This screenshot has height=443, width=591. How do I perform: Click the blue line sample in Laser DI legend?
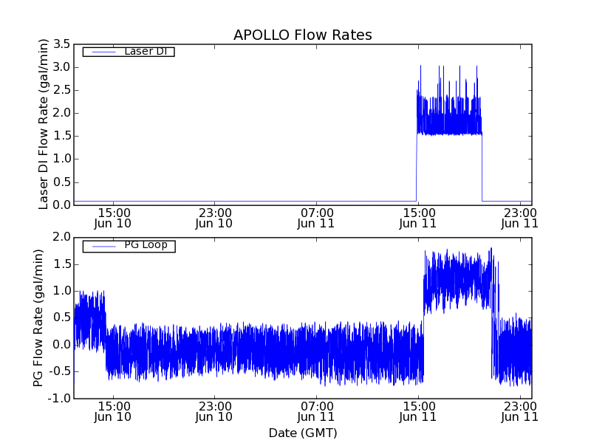101,52
